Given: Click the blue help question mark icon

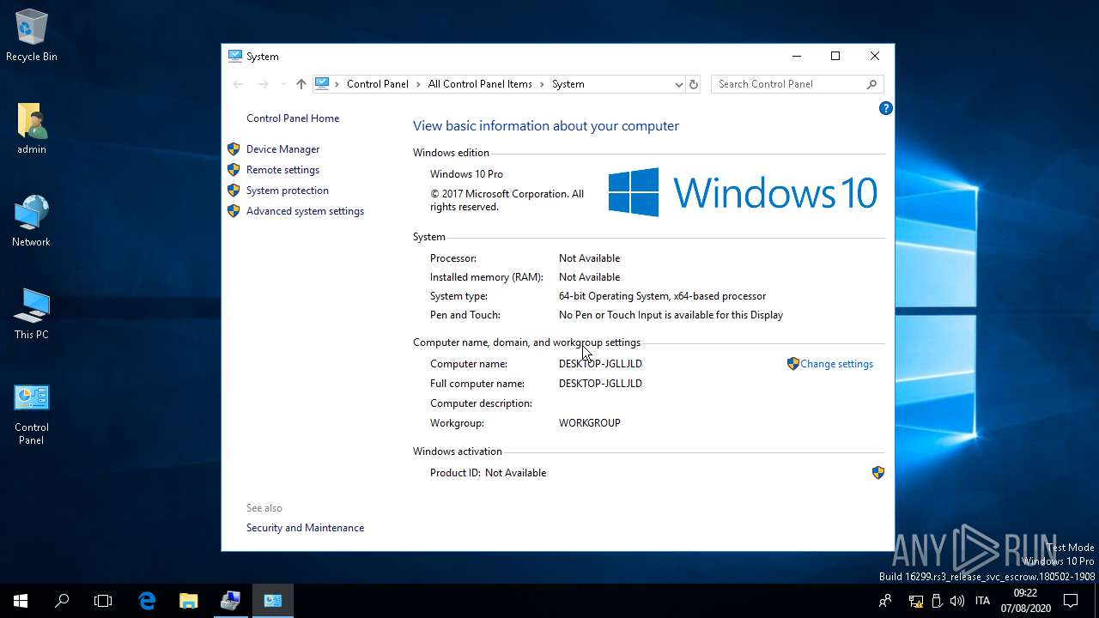Looking at the screenshot, I should [885, 108].
